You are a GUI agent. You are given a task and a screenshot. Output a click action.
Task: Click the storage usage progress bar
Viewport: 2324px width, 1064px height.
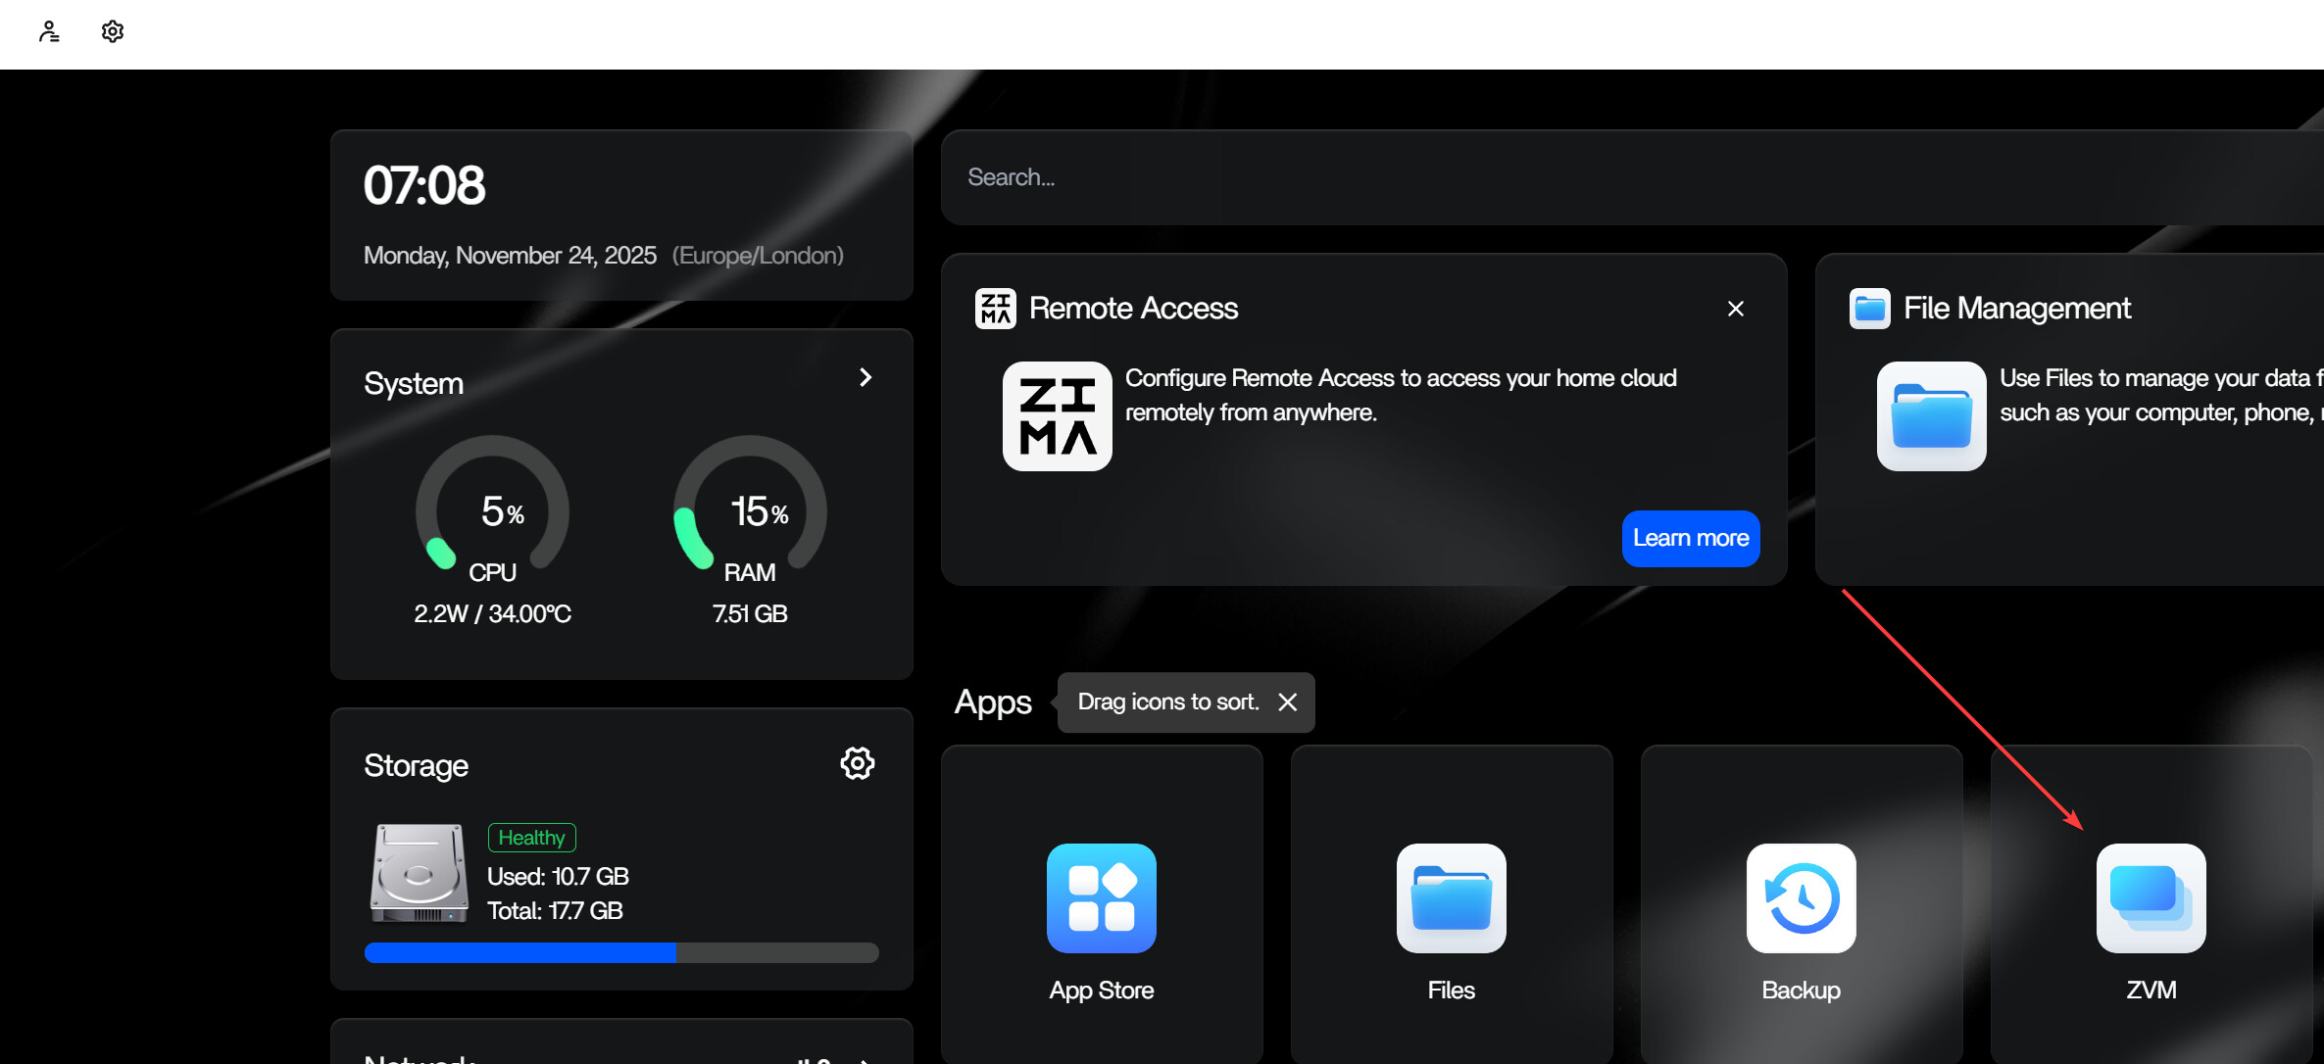coord(620,952)
